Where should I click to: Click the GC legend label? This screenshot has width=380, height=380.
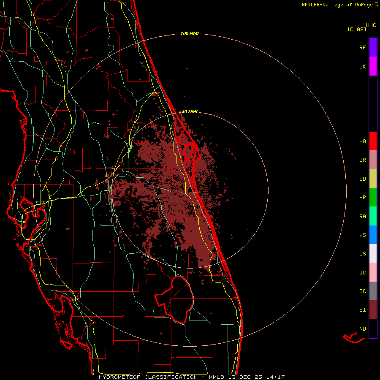coord(362,291)
